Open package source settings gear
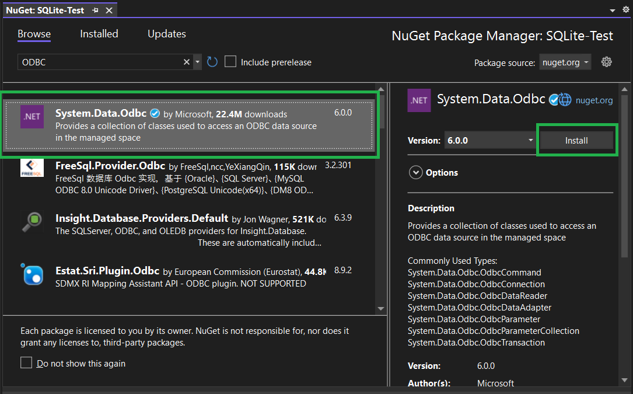This screenshot has height=394, width=633. (x=606, y=62)
